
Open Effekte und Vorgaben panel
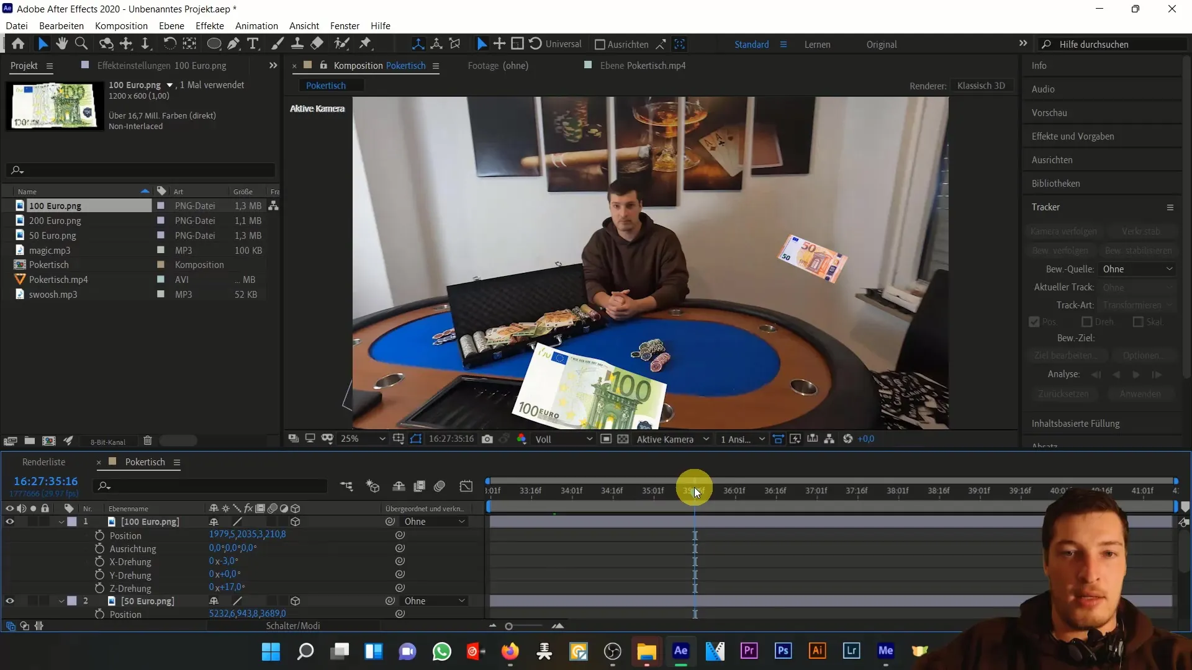[1073, 136]
